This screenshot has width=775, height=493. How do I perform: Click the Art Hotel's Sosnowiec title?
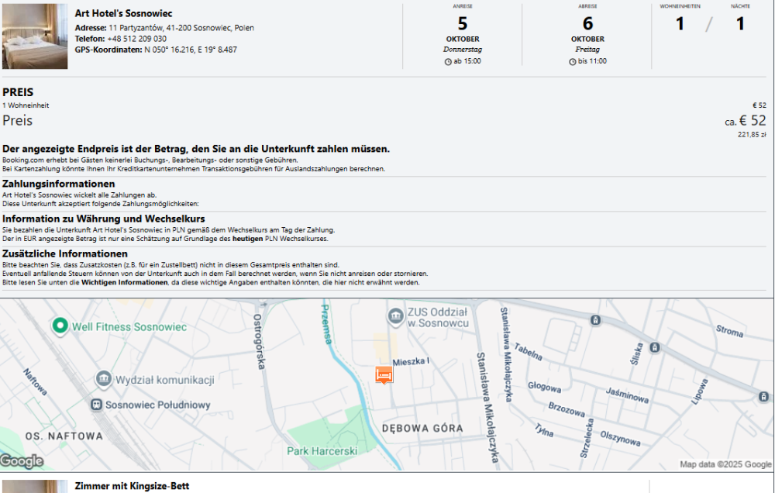(x=123, y=13)
